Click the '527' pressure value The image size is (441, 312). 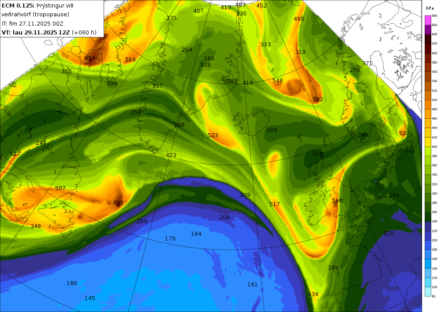pyautogui.click(x=15, y=154)
